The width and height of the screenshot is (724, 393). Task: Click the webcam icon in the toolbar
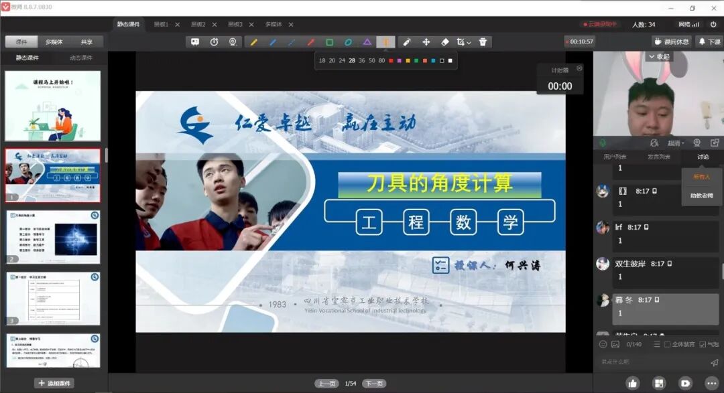click(233, 42)
